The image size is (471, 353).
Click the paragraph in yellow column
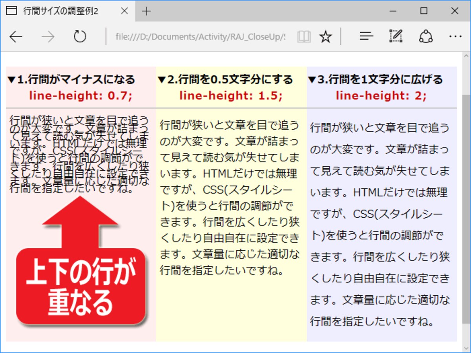(x=230, y=198)
